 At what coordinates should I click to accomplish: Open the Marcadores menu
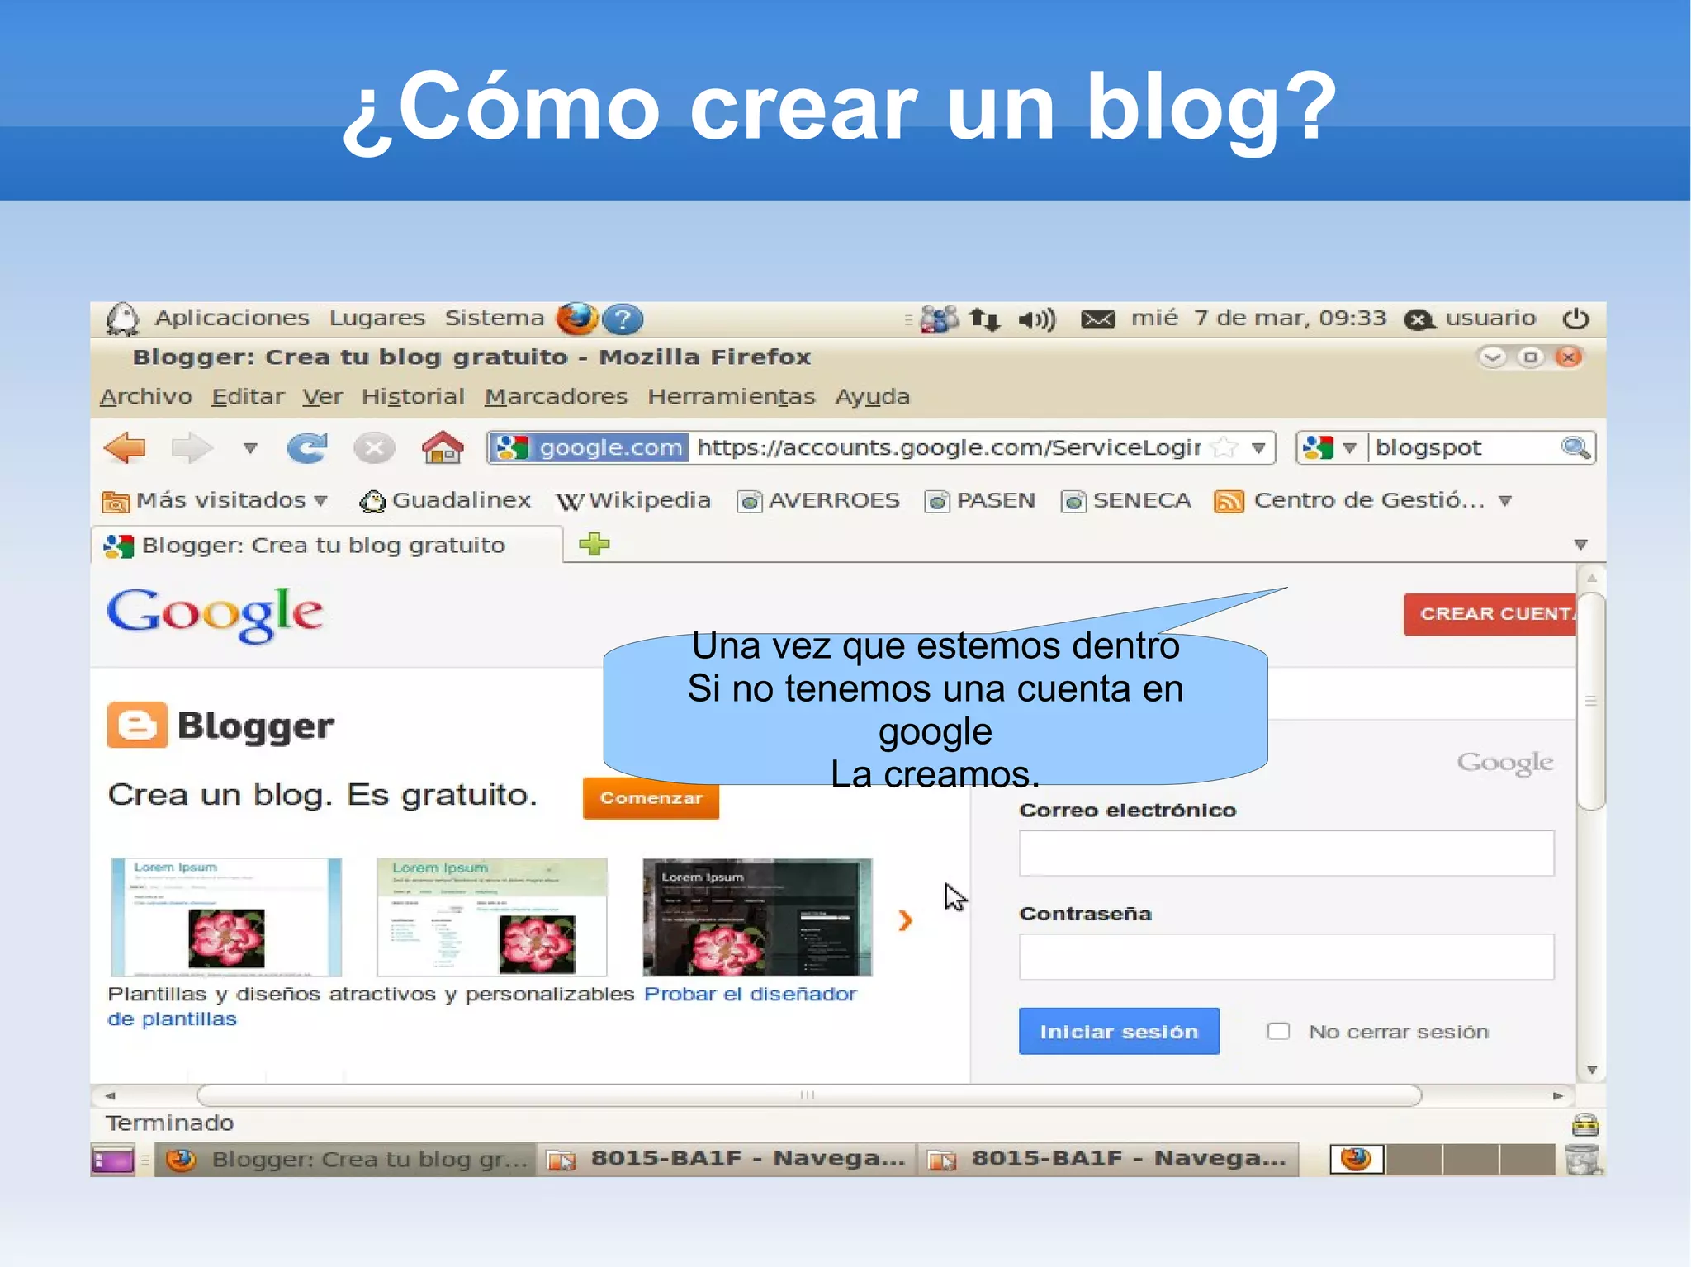556,397
